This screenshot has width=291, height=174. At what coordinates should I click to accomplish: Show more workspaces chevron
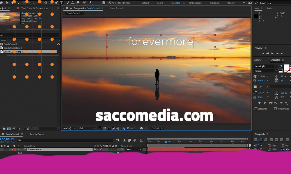coord(244,3)
